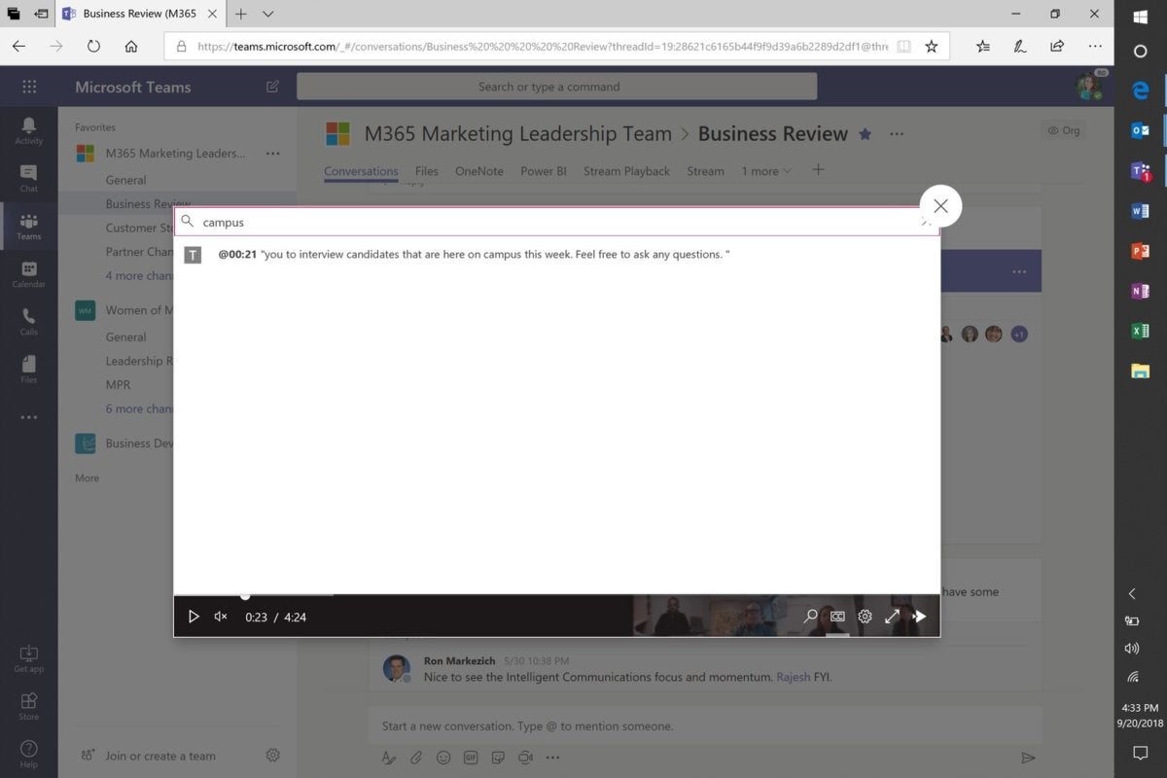This screenshot has height=778, width=1167.
Task: Open channel more options ellipsis in header
Action: tap(897, 134)
